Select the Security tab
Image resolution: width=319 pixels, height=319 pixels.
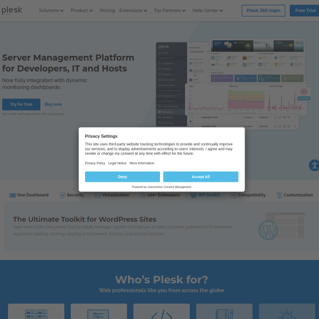click(72, 195)
